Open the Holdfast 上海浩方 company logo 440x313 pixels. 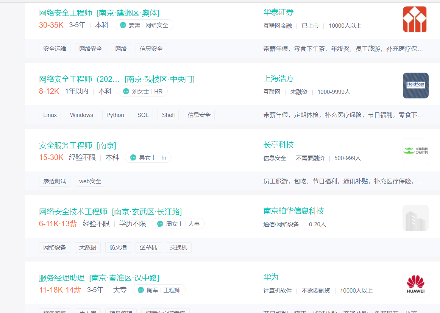415,86
